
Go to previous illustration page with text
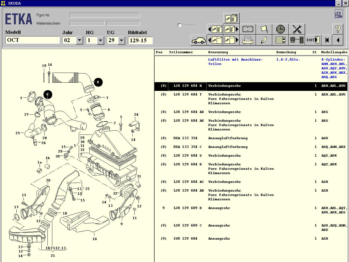point(215,29)
